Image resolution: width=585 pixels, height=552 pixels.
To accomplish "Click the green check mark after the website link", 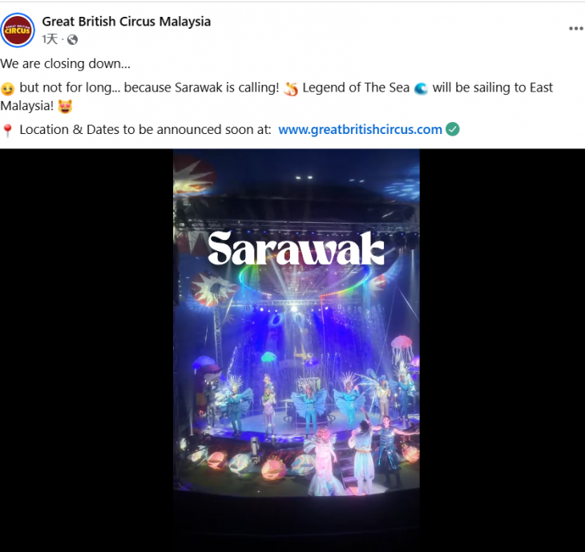I will coord(453,129).
